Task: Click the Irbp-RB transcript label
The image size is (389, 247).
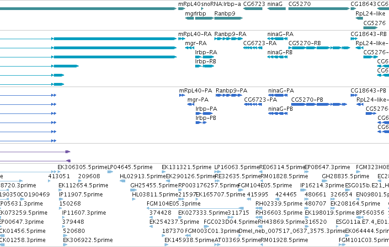Action: (205, 62)
